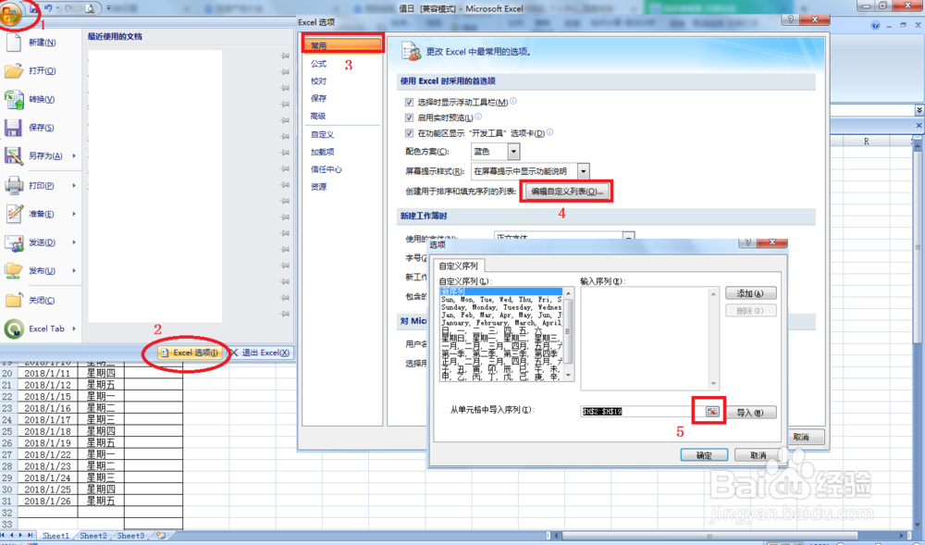Click the 准备(E) icon
Image resolution: width=925 pixels, height=545 pixels.
tap(14, 214)
